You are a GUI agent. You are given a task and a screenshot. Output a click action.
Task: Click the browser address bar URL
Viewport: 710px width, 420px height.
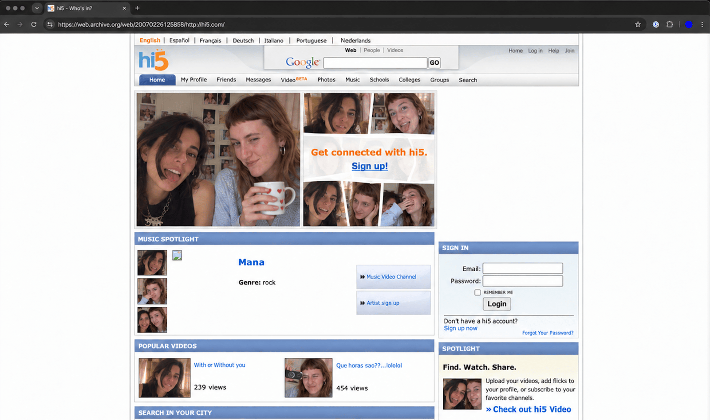[x=141, y=24]
